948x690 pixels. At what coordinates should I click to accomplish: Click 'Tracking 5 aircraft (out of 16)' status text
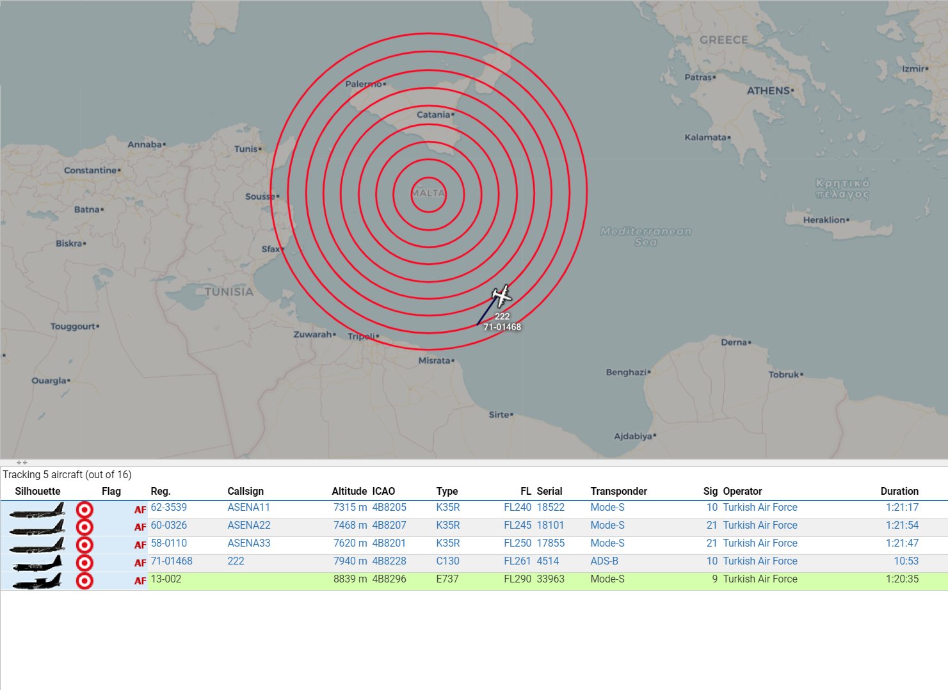[x=67, y=474]
